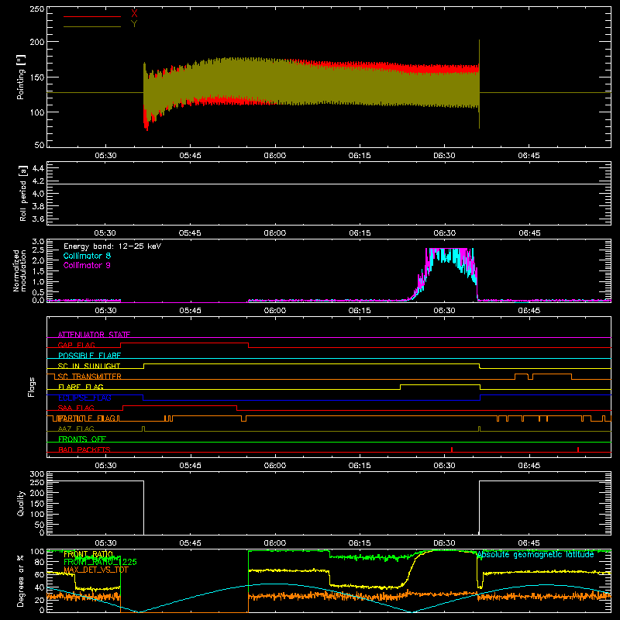Screen dimensions: 620x620
Task: Click the ECLIPSE_FLAG label
Action: click(84, 398)
